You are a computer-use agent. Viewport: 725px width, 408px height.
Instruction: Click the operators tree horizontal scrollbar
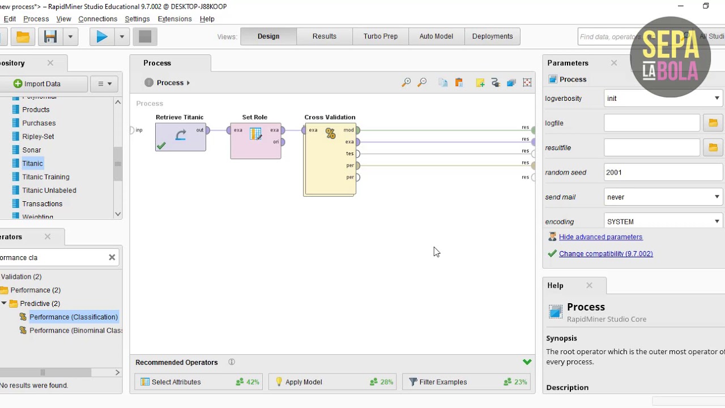tap(45, 372)
